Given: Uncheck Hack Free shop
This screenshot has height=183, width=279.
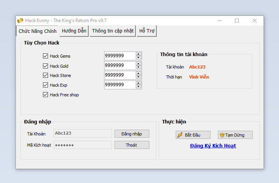Looking at the screenshot, I should [45, 95].
